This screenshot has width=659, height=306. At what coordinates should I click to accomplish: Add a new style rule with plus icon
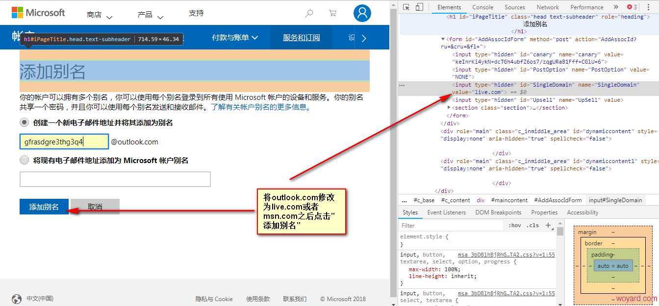coord(548,225)
